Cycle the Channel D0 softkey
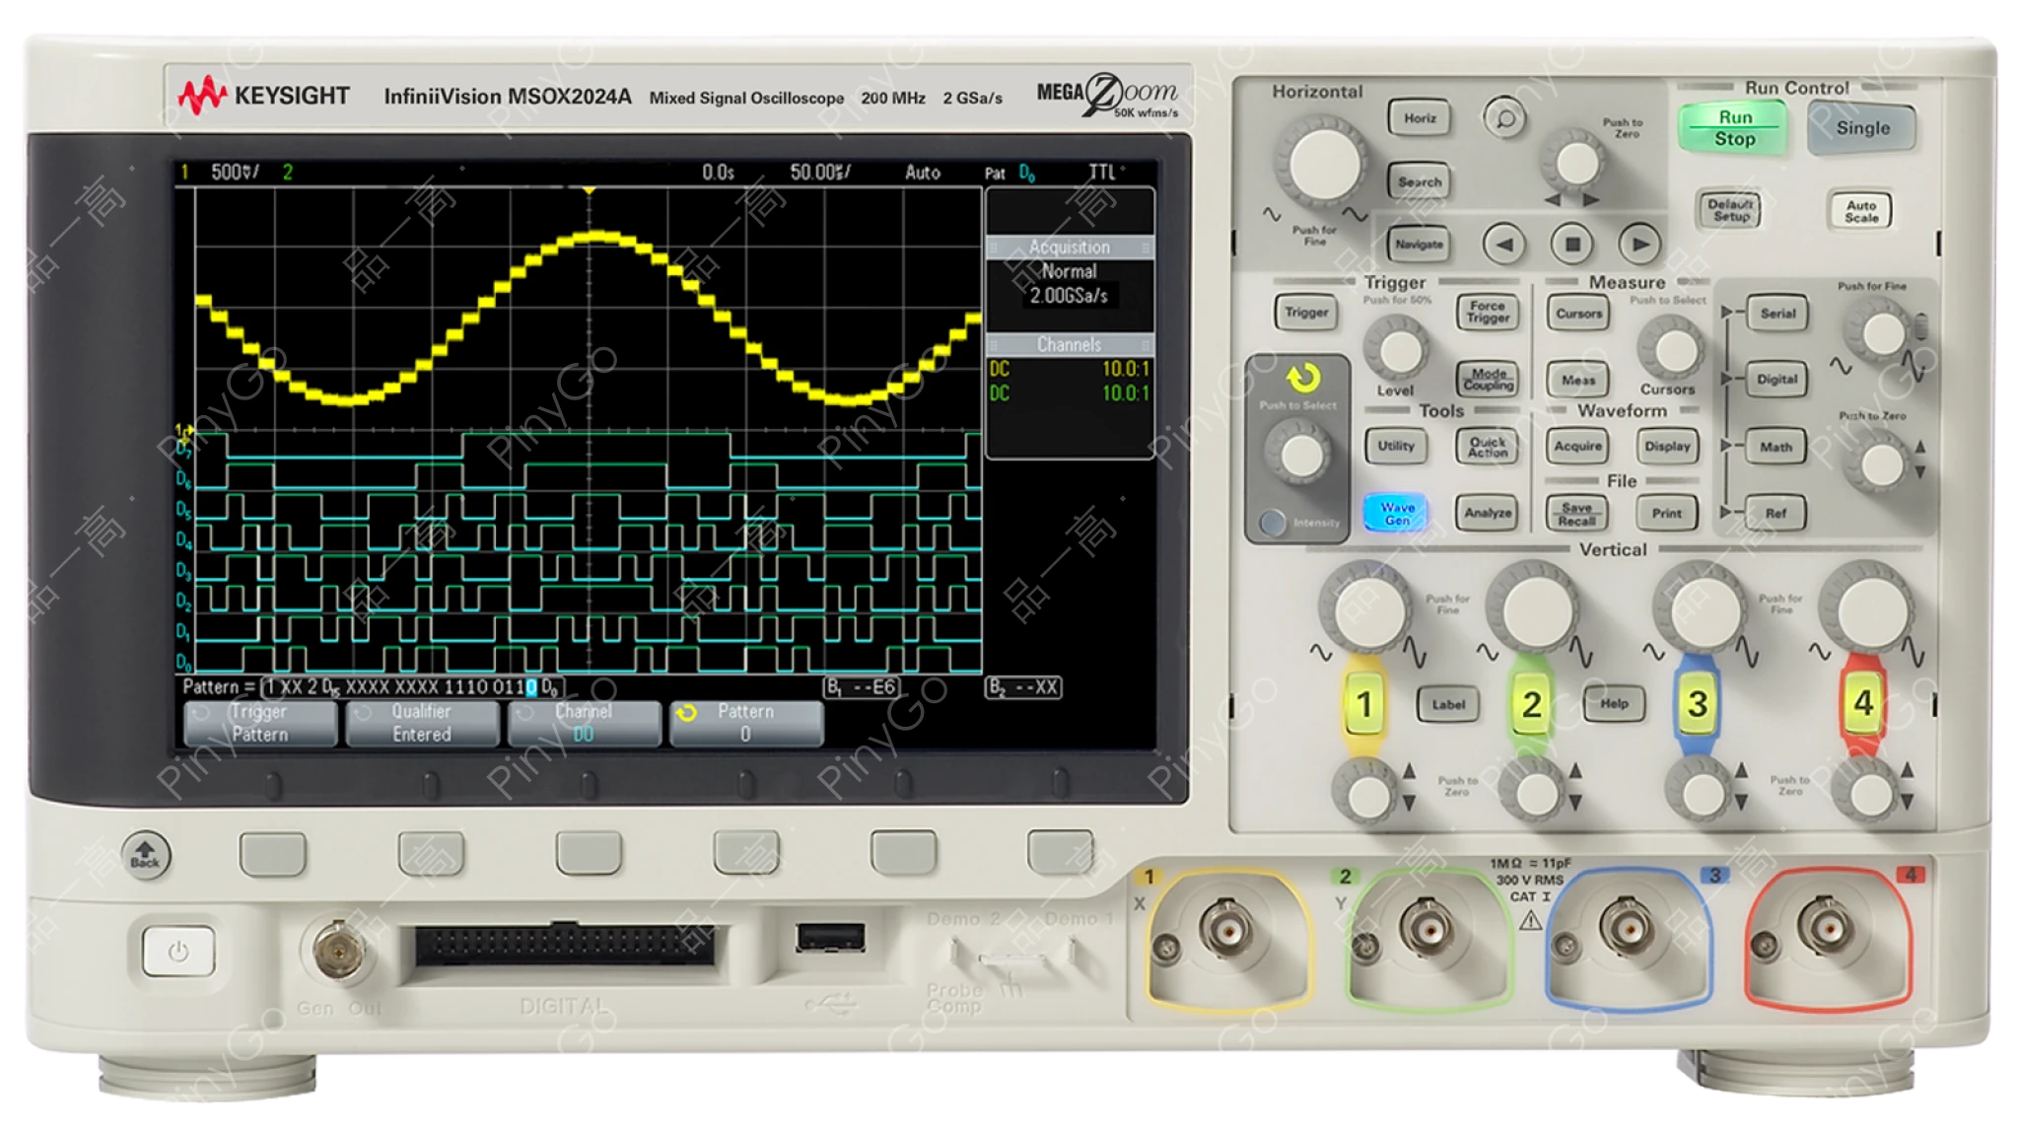The height and width of the screenshot is (1136, 2019). point(584,722)
